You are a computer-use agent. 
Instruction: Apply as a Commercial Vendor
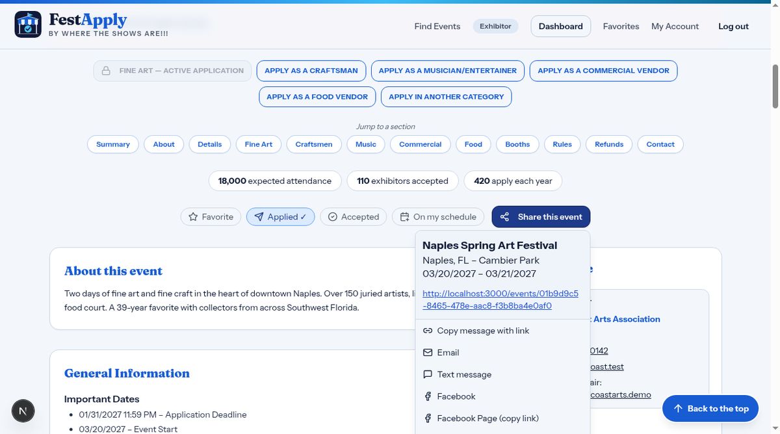point(603,71)
